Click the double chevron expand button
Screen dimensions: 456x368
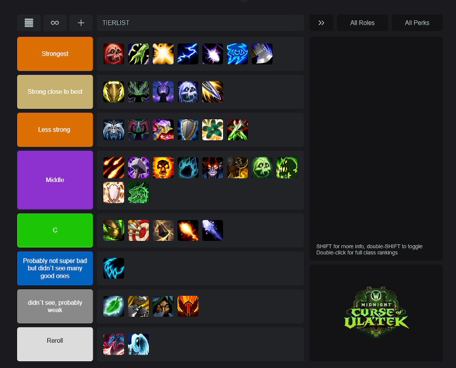tap(322, 23)
